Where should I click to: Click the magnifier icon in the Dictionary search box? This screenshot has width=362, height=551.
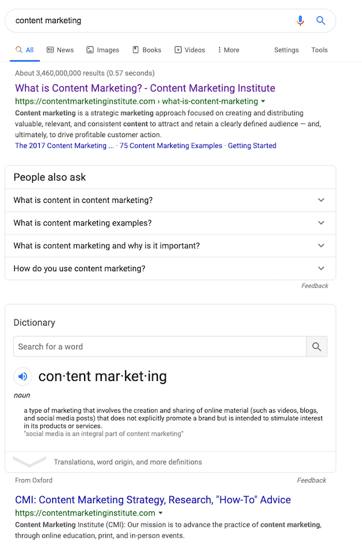click(x=316, y=347)
